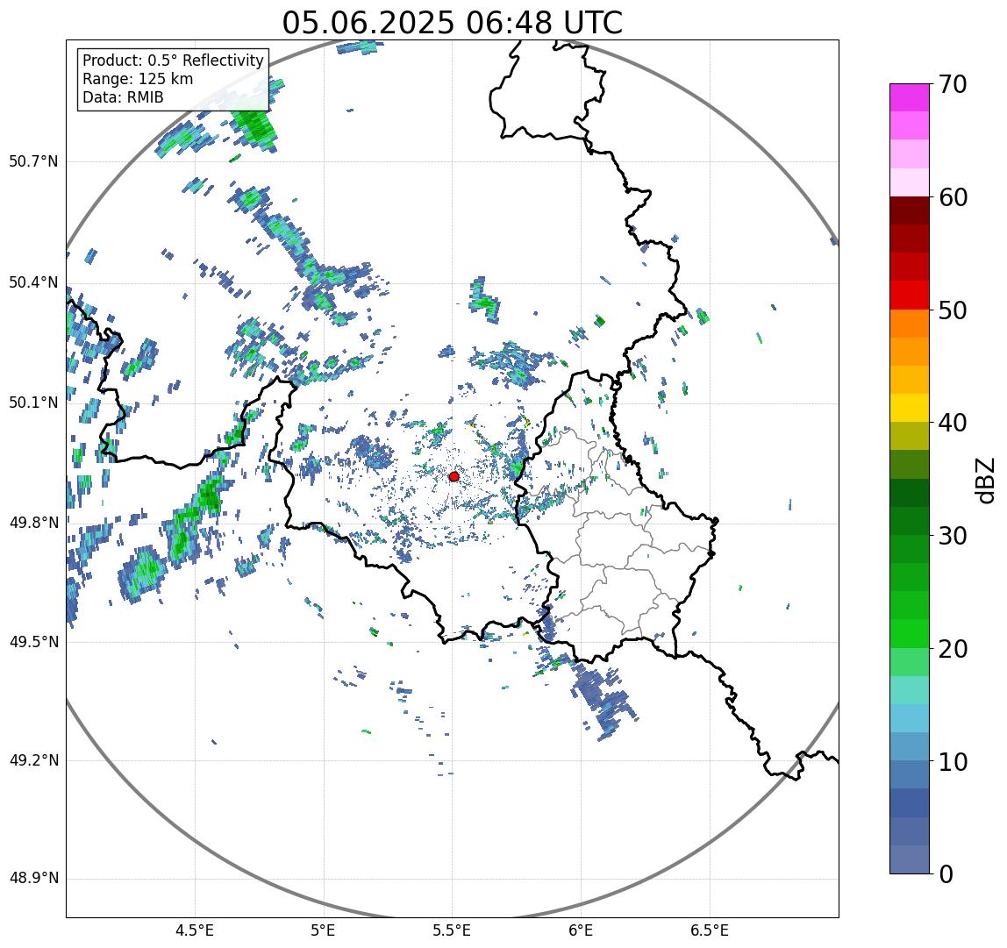The height and width of the screenshot is (948, 1007).
Task: Click the colorbar tick label 40
Action: coord(953,423)
